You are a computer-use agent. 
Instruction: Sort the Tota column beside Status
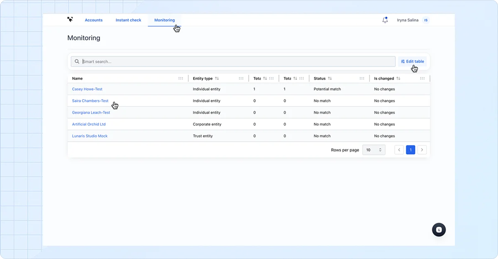click(x=295, y=78)
